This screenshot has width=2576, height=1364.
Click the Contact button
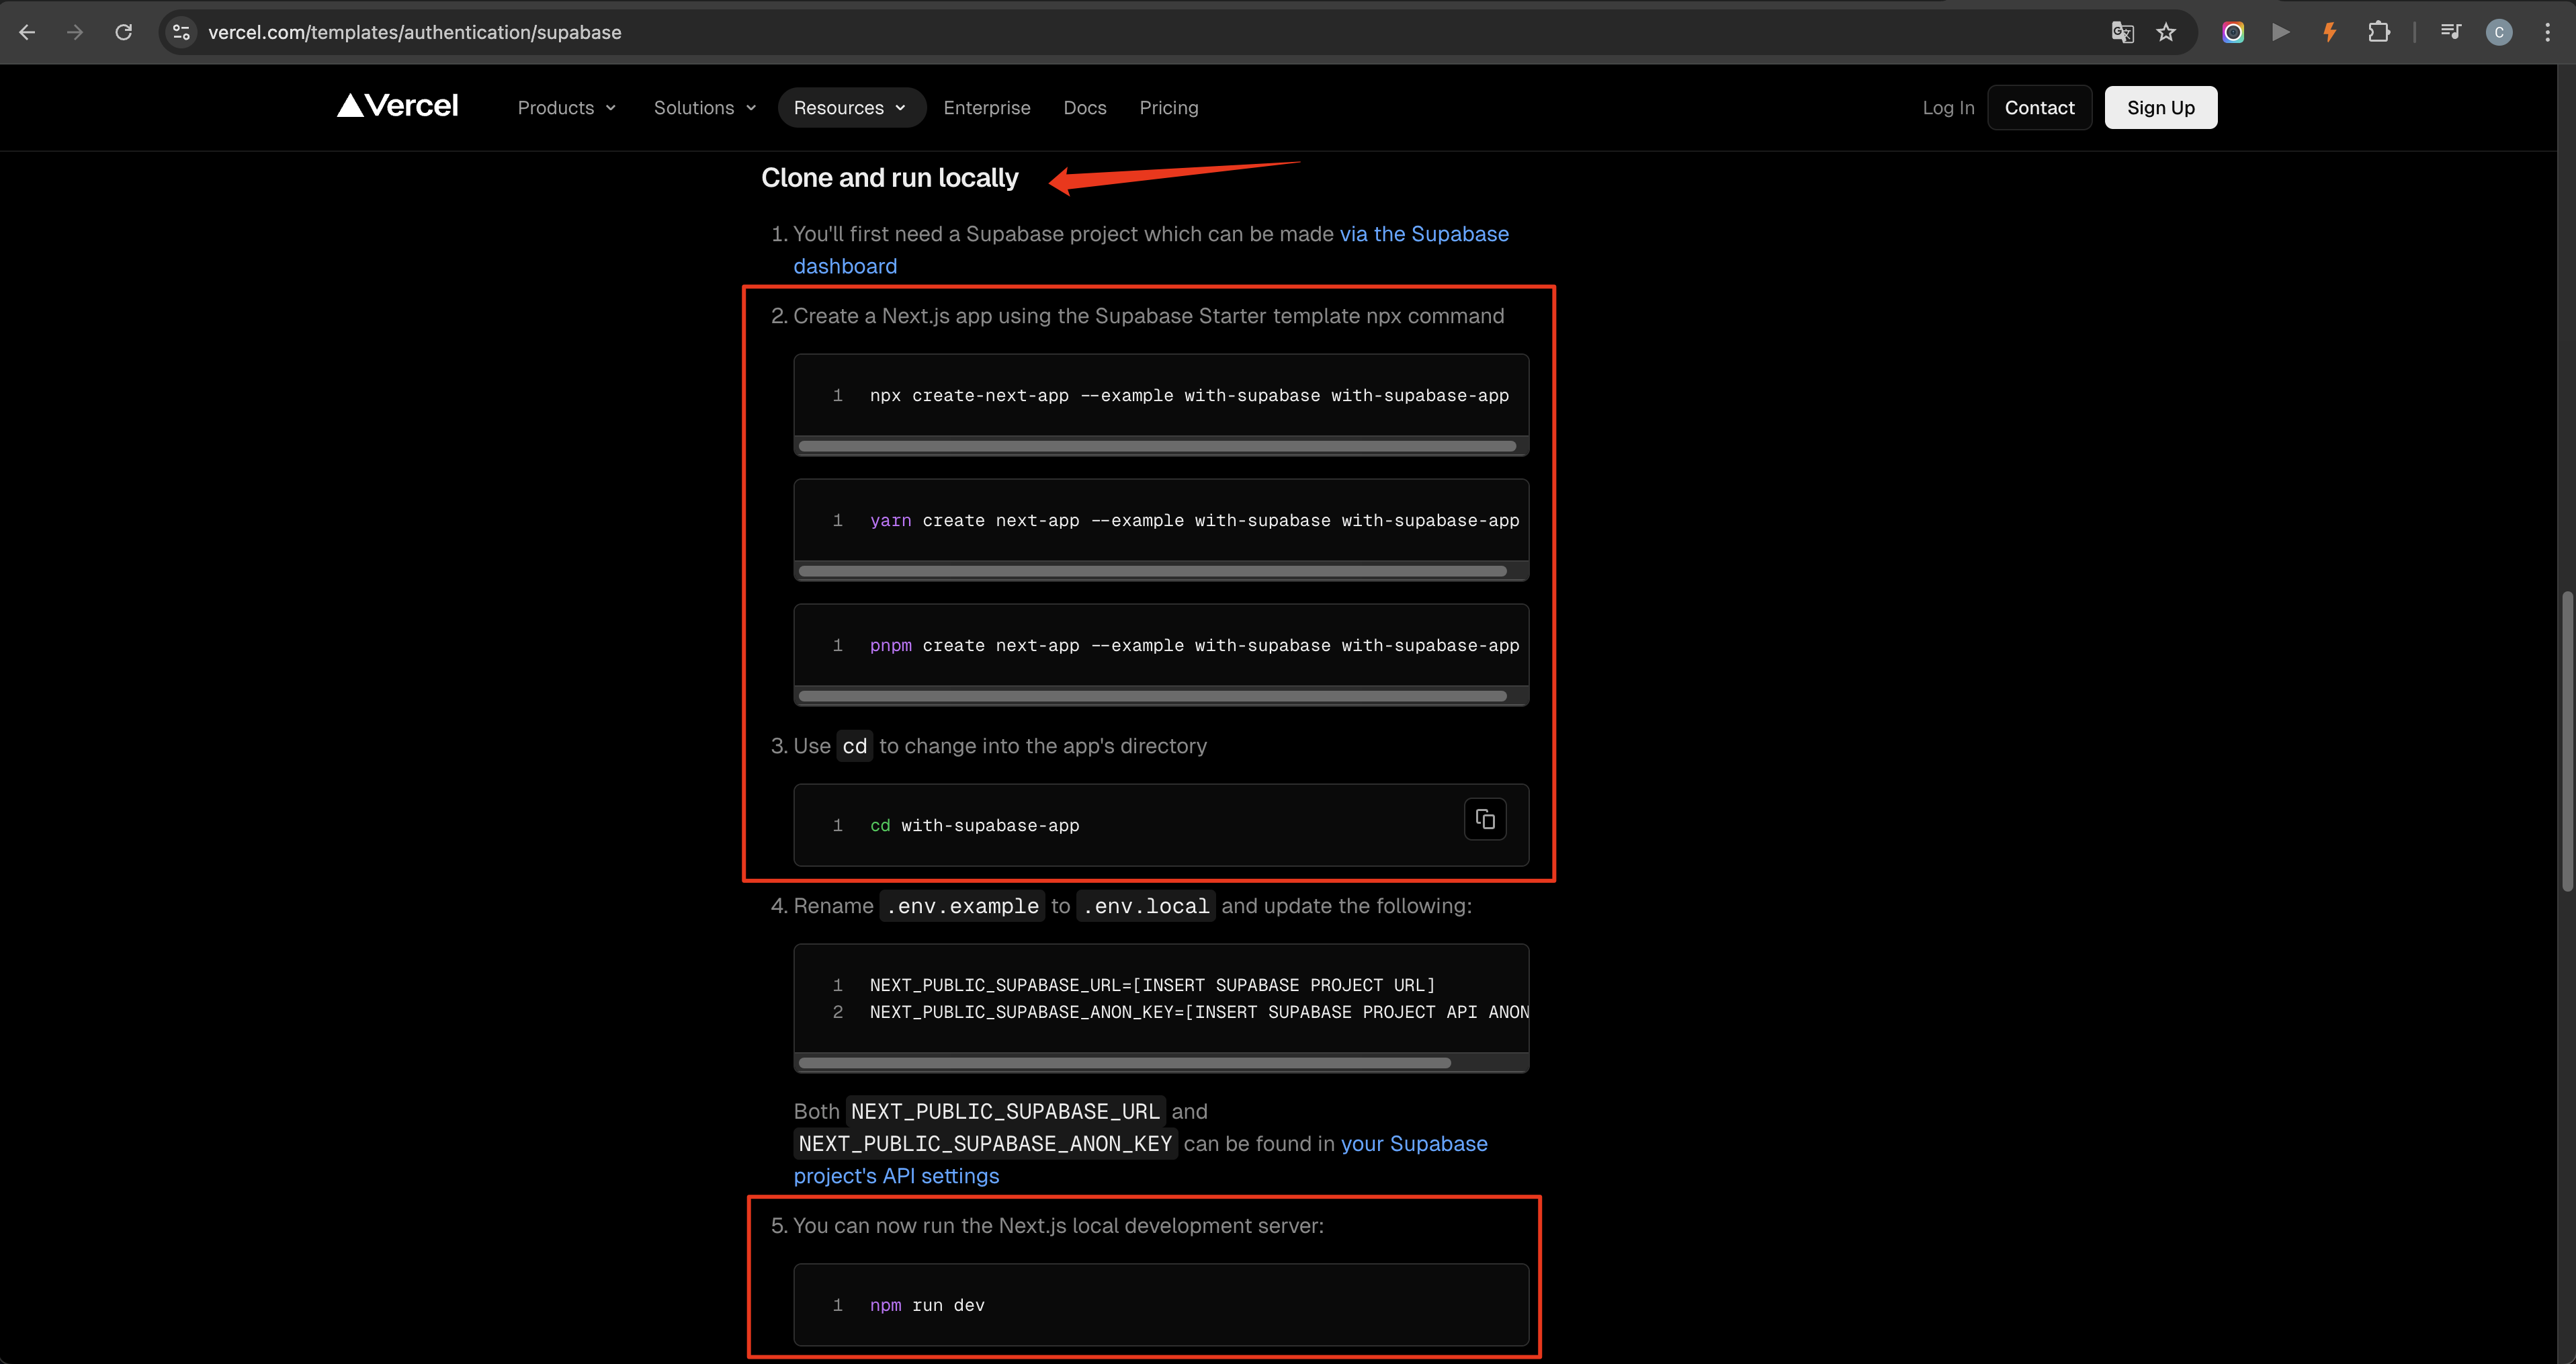pos(2039,107)
